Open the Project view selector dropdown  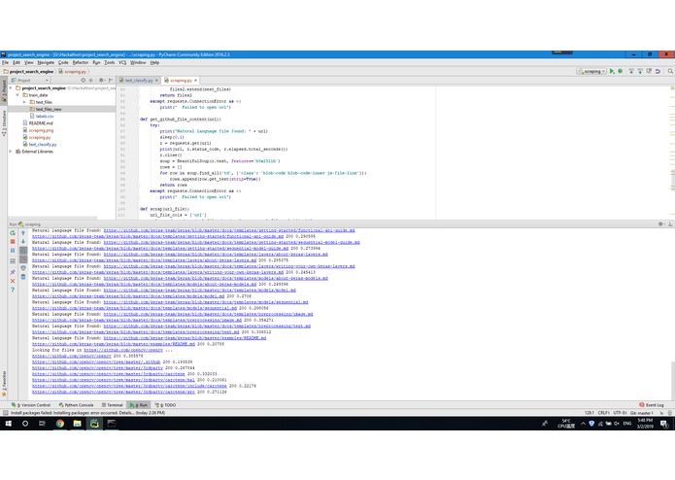pyautogui.click(x=29, y=80)
